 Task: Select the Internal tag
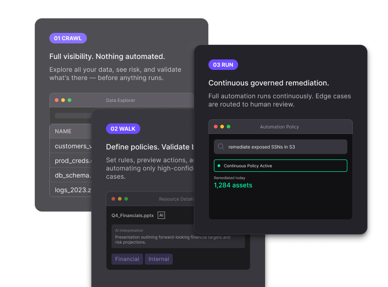[x=159, y=259]
